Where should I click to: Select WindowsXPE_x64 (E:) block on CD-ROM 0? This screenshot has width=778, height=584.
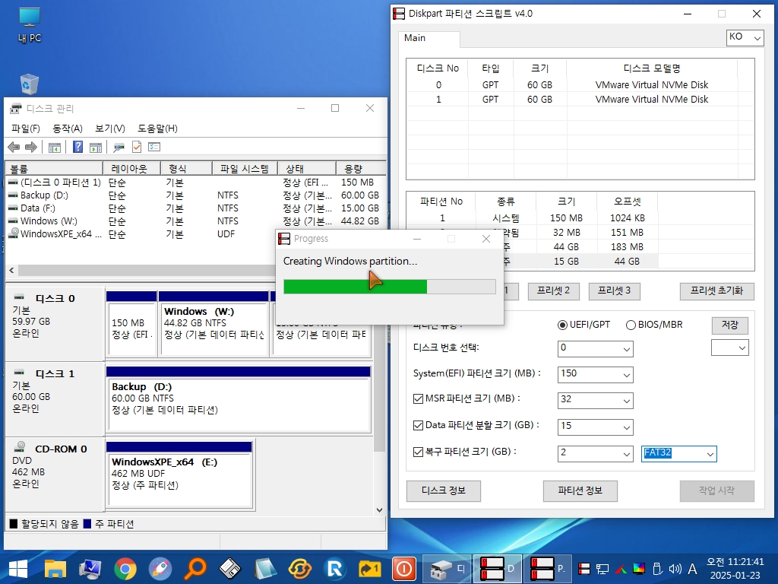[x=179, y=474]
